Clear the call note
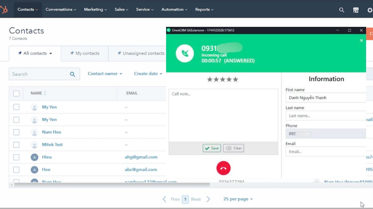The height and width of the screenshot is (209, 373). point(233,148)
